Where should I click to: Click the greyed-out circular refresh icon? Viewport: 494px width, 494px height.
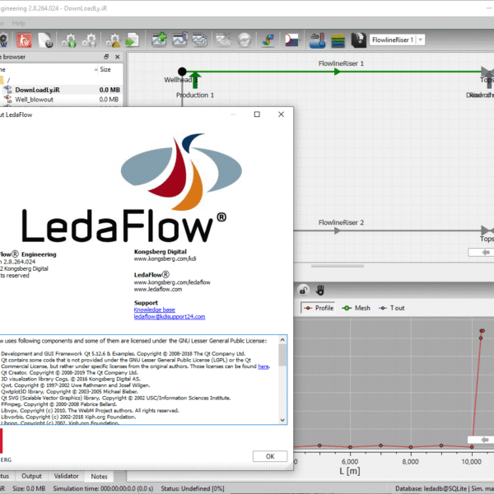point(245,40)
